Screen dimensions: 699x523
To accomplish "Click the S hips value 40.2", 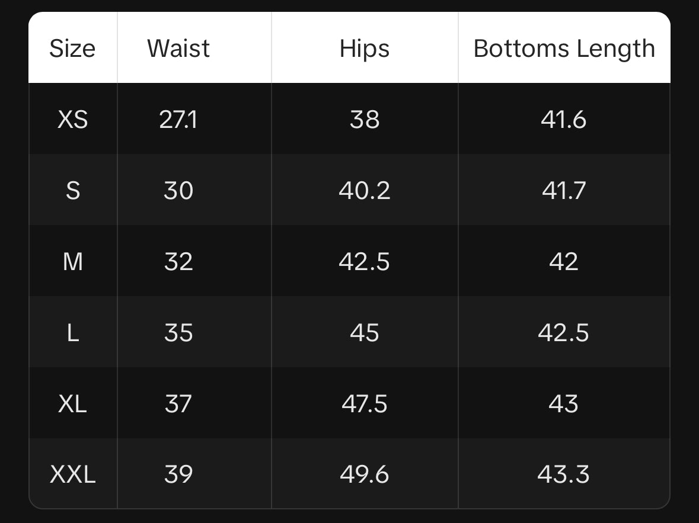I will (x=365, y=191).
